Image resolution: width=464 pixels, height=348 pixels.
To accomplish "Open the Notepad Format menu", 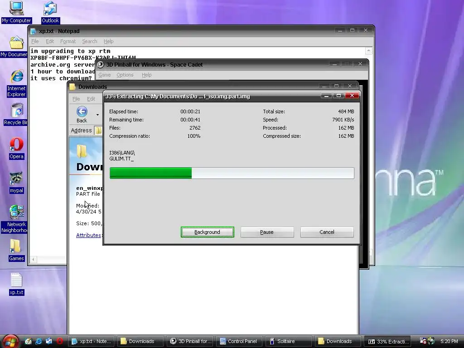I will pos(68,41).
